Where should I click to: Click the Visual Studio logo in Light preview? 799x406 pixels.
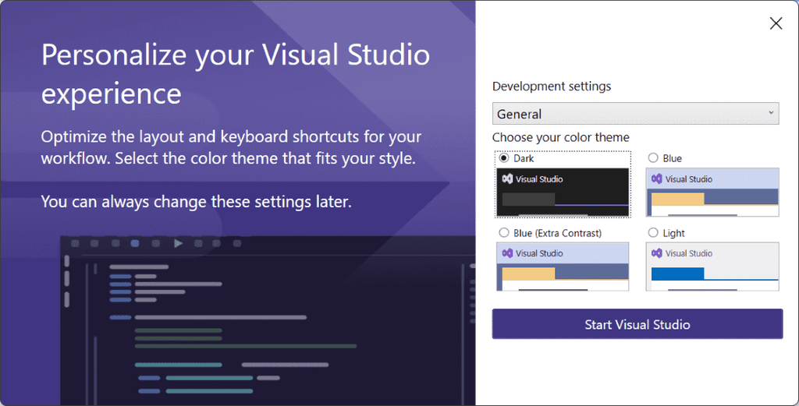(657, 253)
